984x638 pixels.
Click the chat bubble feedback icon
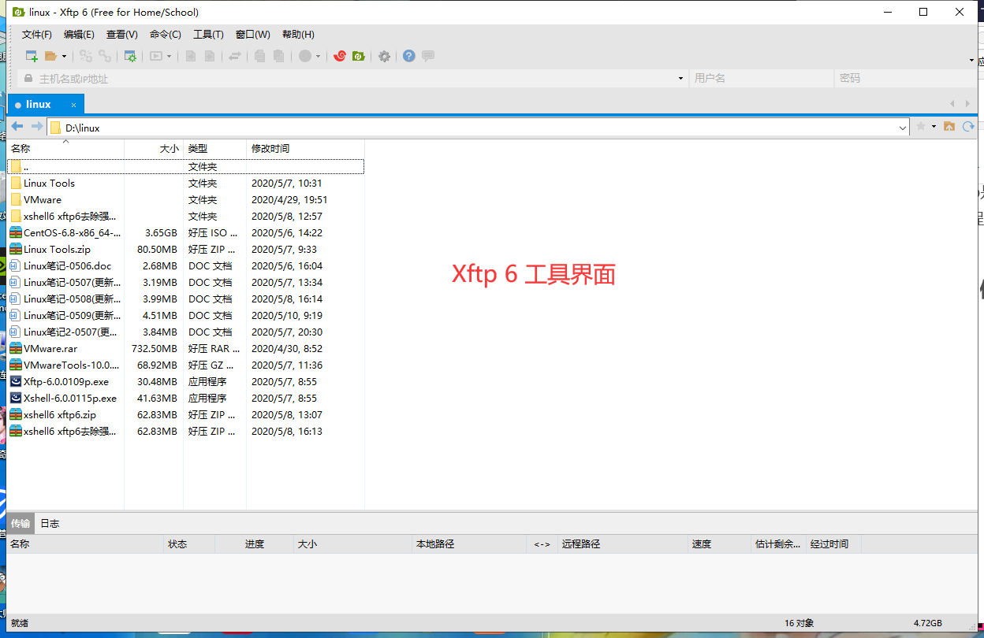pyautogui.click(x=428, y=56)
